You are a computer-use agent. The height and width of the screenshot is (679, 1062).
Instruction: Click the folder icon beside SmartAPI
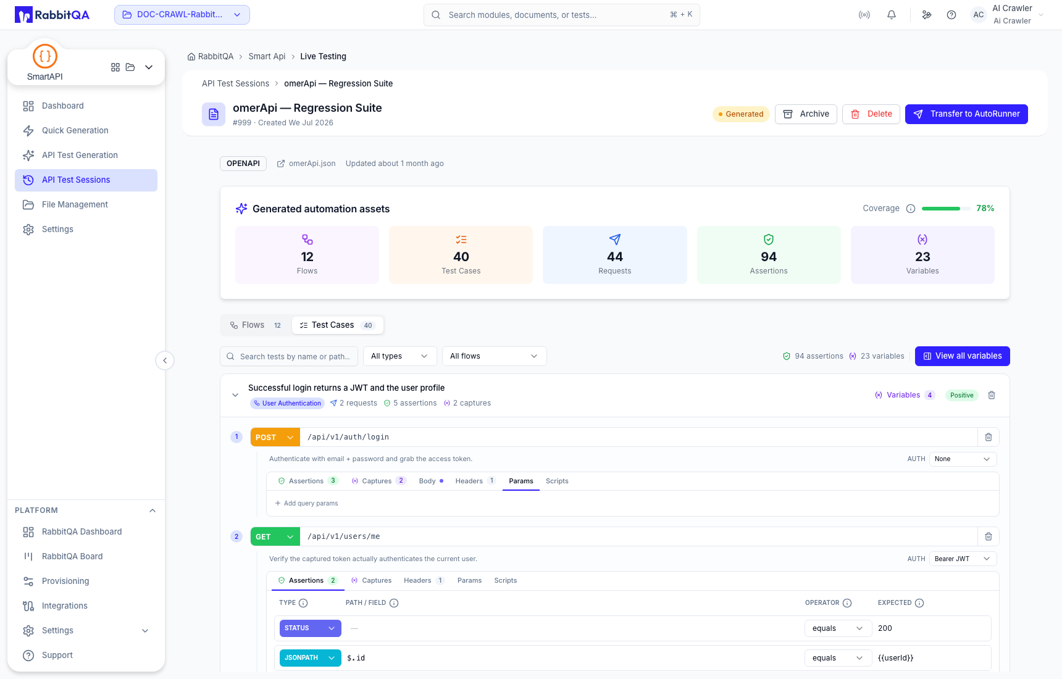click(x=130, y=67)
